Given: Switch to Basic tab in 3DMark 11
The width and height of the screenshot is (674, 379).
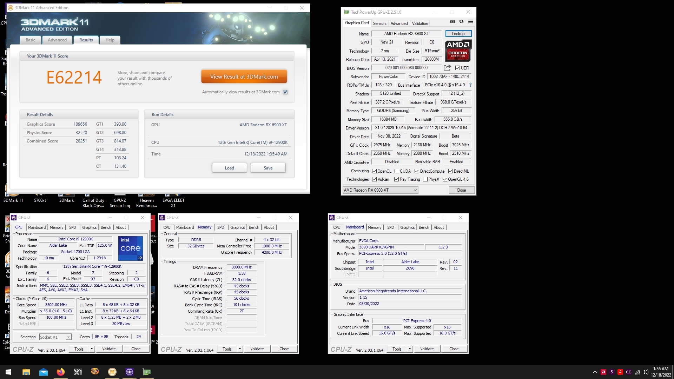Looking at the screenshot, I should [x=31, y=40].
